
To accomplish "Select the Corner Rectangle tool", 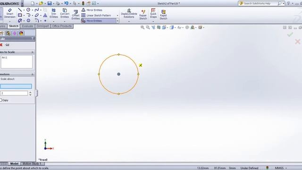I will click(x=20, y=15).
